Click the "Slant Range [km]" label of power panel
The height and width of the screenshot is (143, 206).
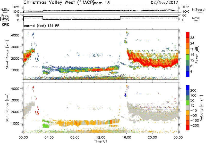coord(7,54)
